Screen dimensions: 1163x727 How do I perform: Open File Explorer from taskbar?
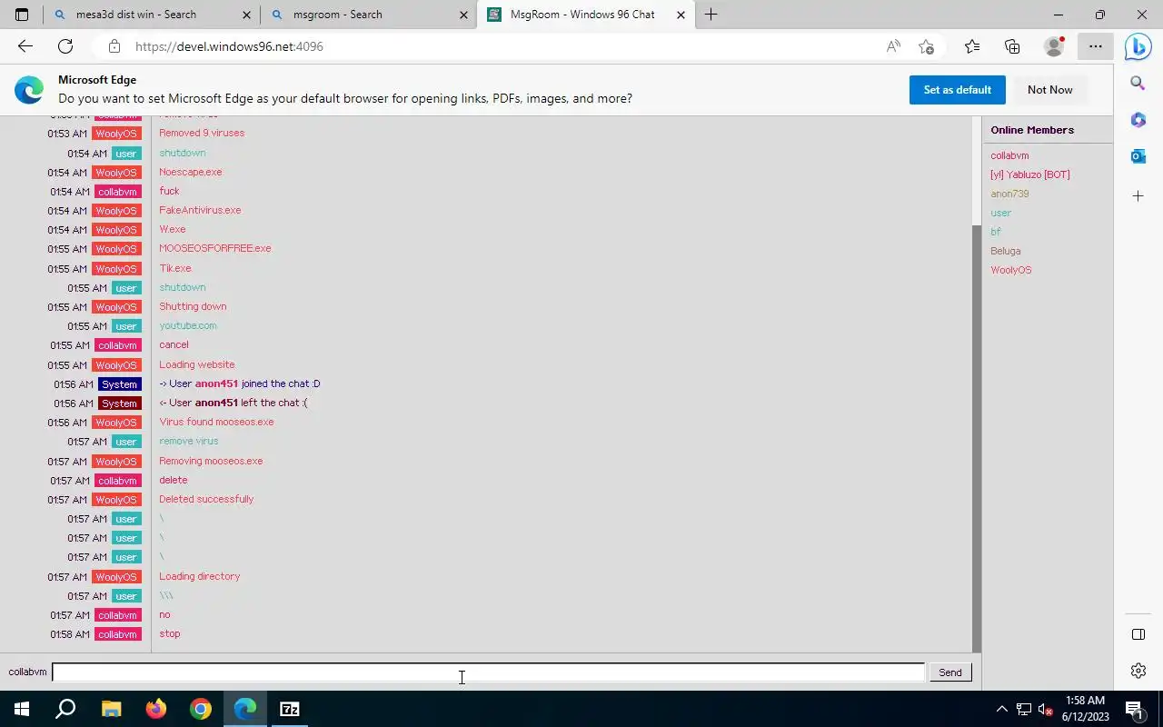click(111, 709)
